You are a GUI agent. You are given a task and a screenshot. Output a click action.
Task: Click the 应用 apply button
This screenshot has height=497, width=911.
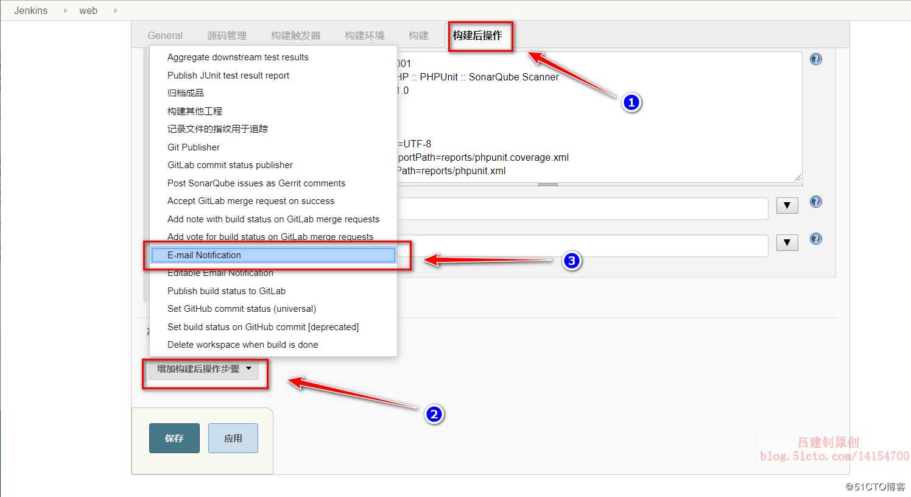(233, 438)
